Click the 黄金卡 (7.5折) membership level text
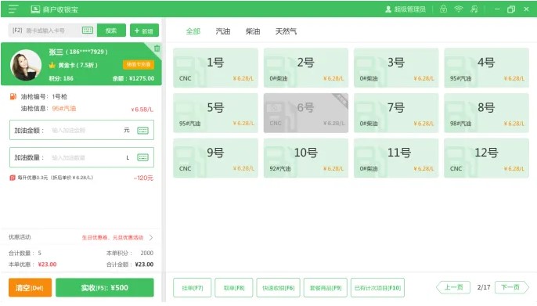Image resolution: width=537 pixels, height=306 pixels. (x=77, y=65)
